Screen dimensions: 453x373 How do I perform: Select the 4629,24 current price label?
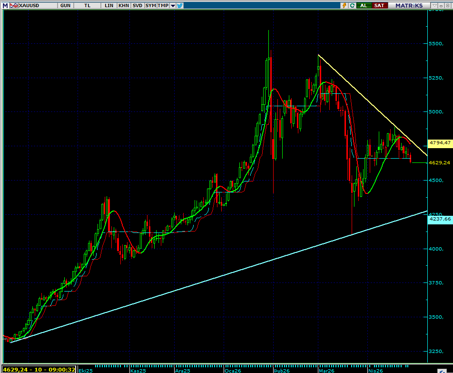tap(439, 163)
